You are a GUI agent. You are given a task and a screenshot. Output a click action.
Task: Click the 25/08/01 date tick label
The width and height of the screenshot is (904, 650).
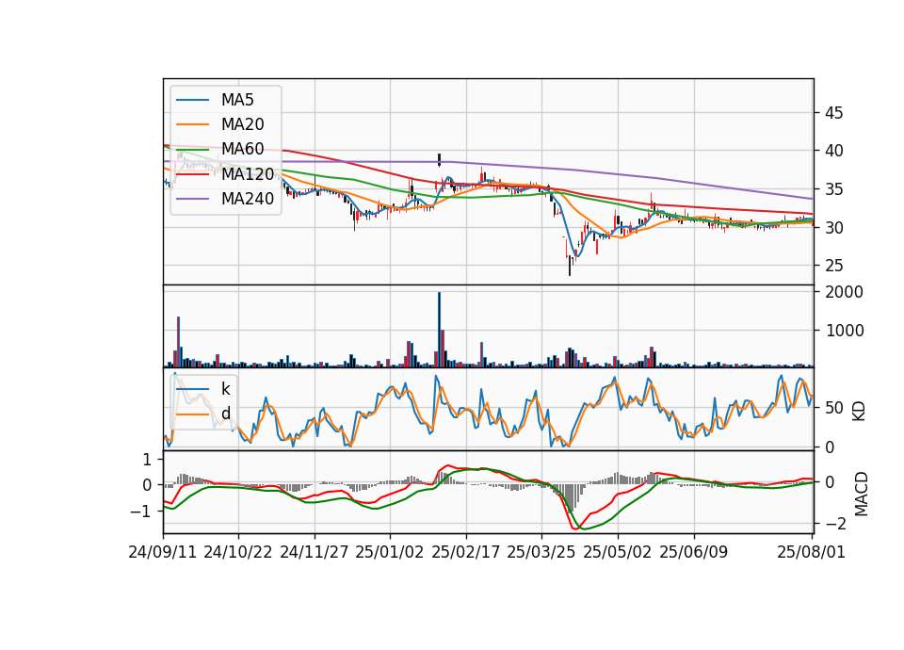pyautogui.click(x=811, y=552)
